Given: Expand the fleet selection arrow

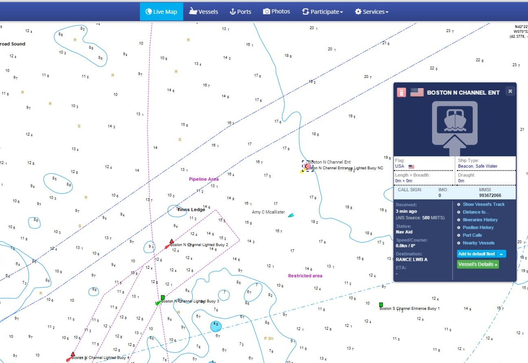Looking at the screenshot, I should click(x=501, y=254).
